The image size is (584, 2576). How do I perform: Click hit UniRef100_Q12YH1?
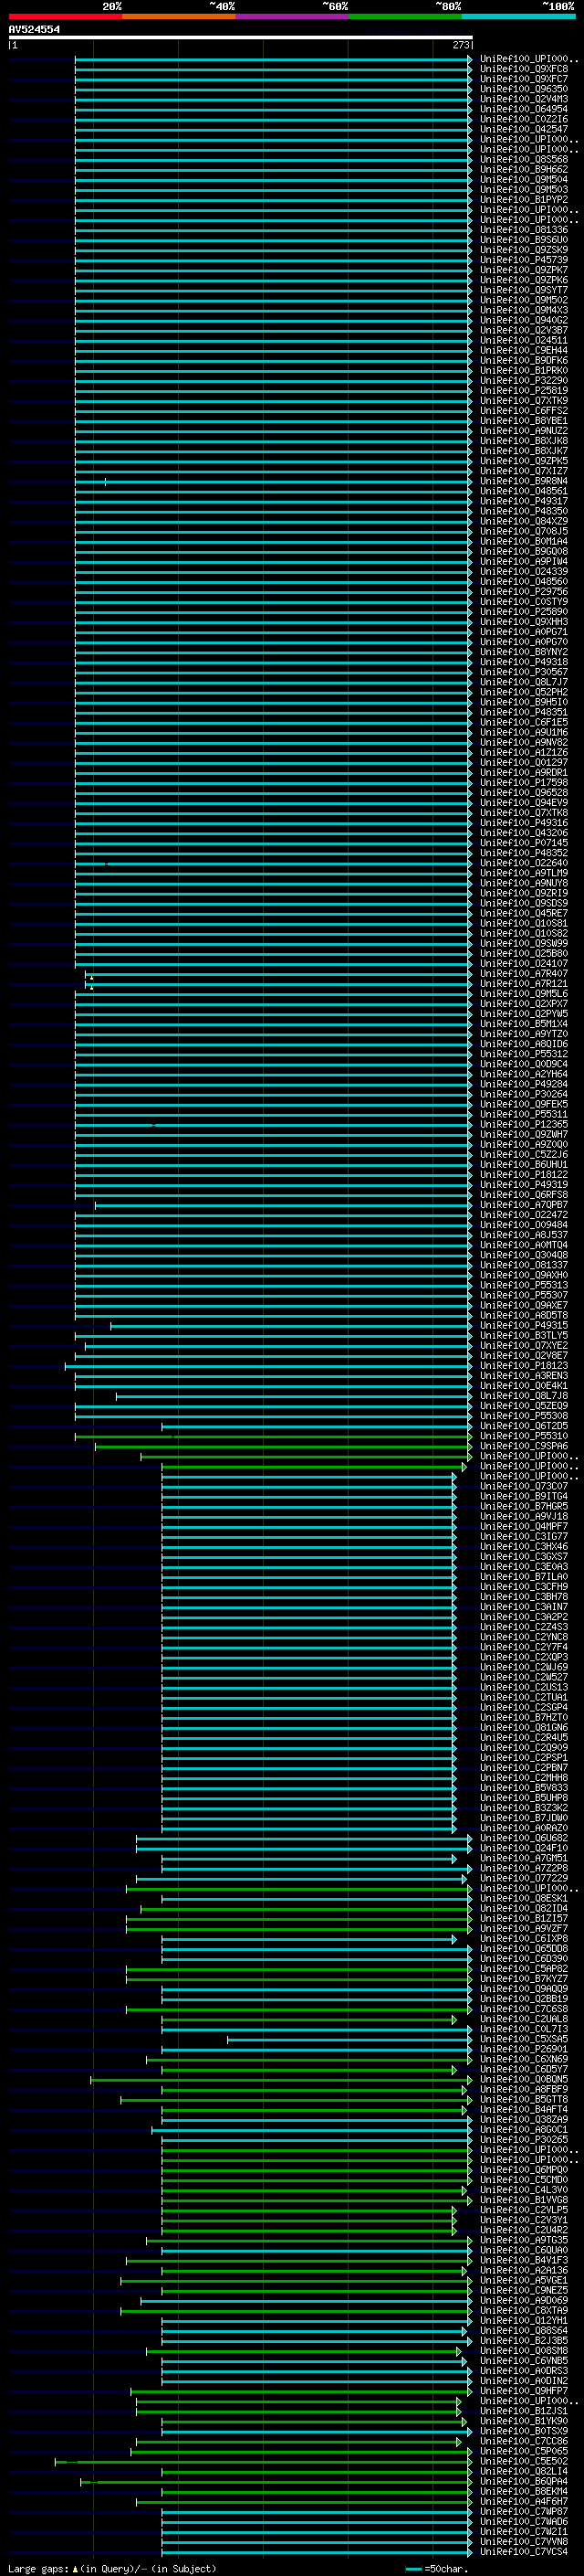coord(524,2320)
